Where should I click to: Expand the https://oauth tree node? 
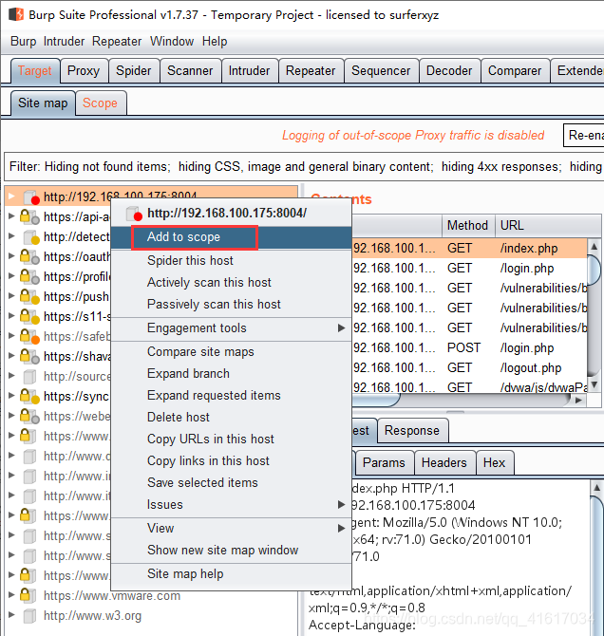pyautogui.click(x=11, y=256)
